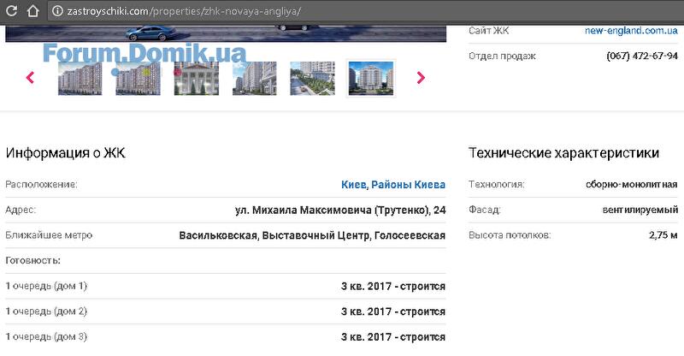Click the row label 1 очередь (дом 3)

46,337
